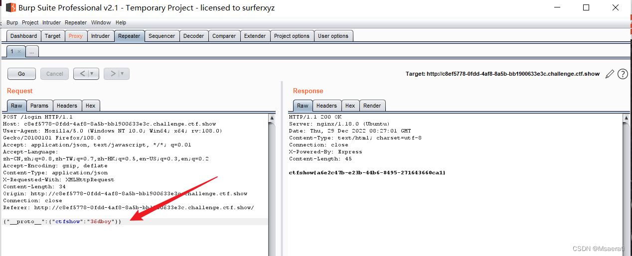Click the JSON payload line with __proto__
Image resolution: width=632 pixels, height=256 pixels.
(62, 221)
